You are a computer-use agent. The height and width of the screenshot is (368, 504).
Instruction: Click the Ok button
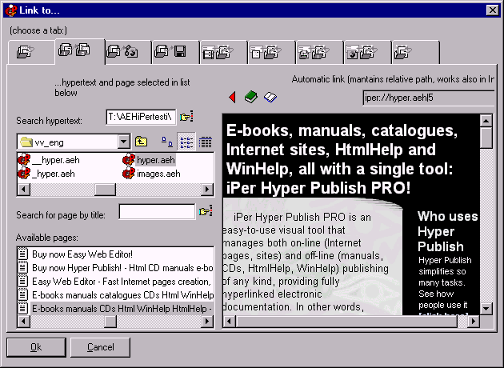pos(36,347)
